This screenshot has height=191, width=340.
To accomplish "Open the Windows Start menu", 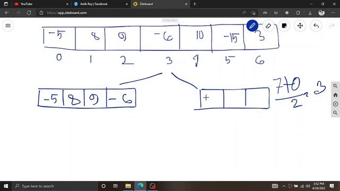I will (6, 186).
